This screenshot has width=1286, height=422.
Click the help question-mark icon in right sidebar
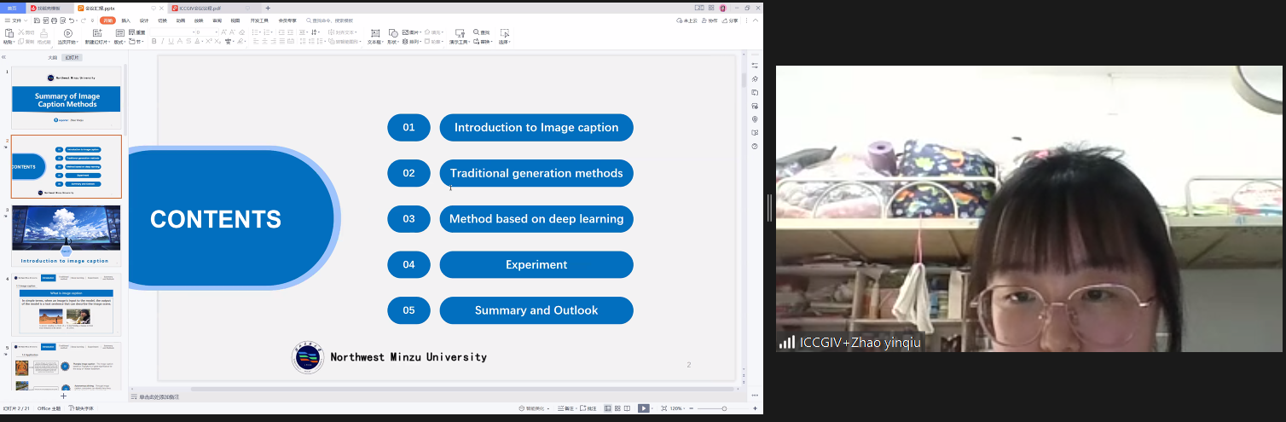[755, 146]
